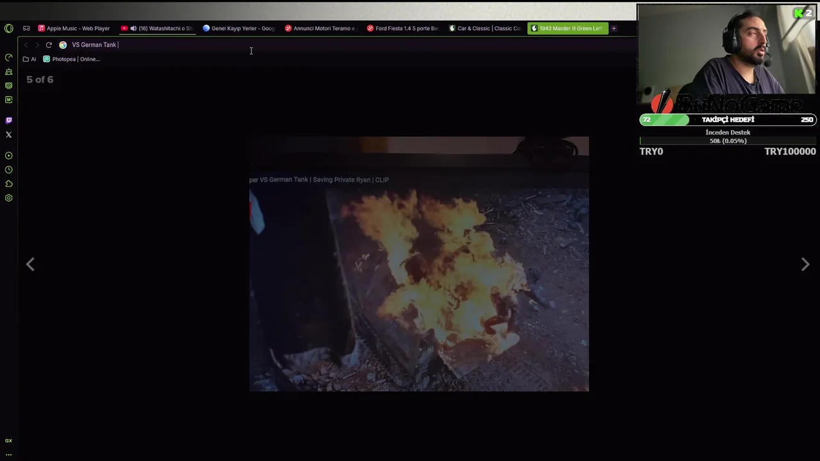Switch to the Watashitachi YouTube tab
The height and width of the screenshot is (461, 820).
[x=157, y=28]
